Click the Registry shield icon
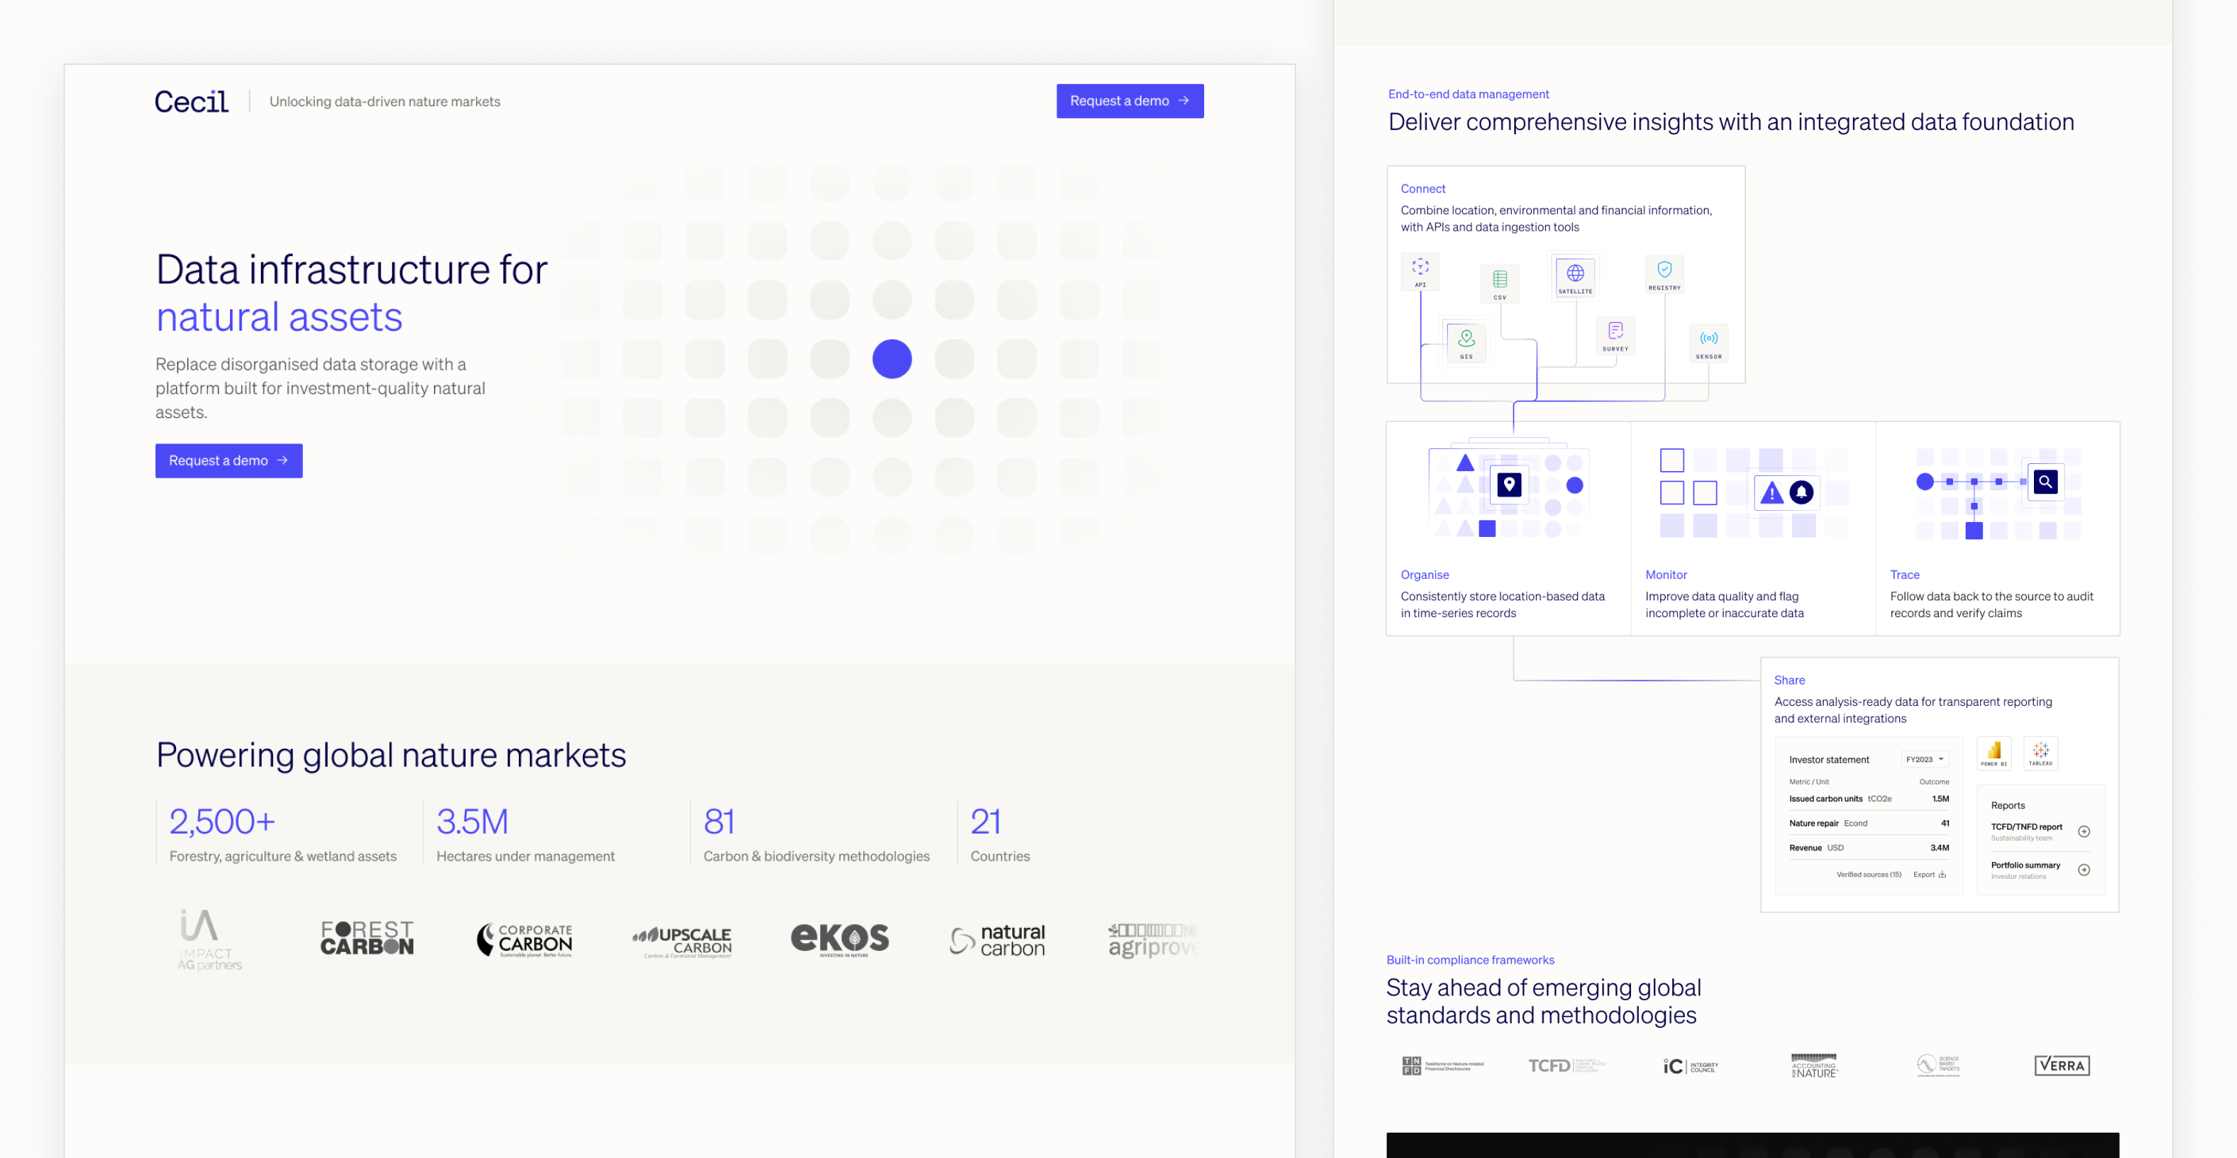Viewport: 2237px width, 1158px height. tap(1663, 270)
